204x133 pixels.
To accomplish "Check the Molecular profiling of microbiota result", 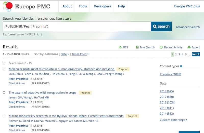I will (x=4, y=69).
